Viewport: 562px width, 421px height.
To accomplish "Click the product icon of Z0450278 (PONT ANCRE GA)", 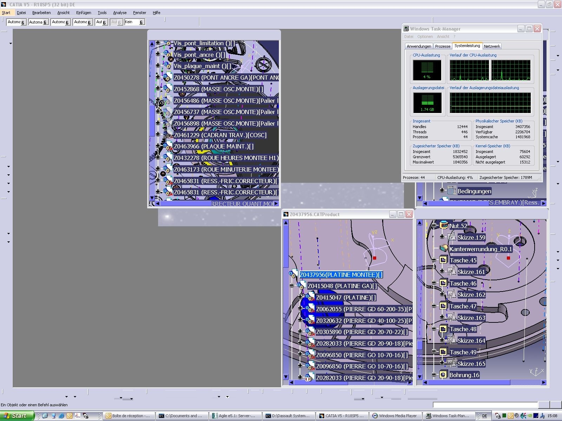I will [168, 77].
